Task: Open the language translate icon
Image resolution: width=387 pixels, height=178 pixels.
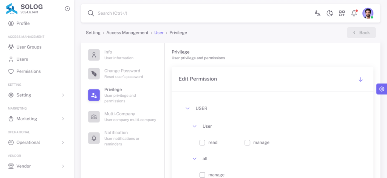Action: (x=317, y=13)
